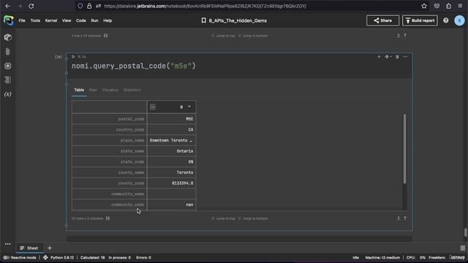
Task: Open the user avatar S
Action: (459, 20)
